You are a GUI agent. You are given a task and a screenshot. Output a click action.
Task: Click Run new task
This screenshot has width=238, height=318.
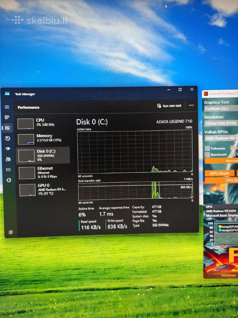tap(169, 106)
